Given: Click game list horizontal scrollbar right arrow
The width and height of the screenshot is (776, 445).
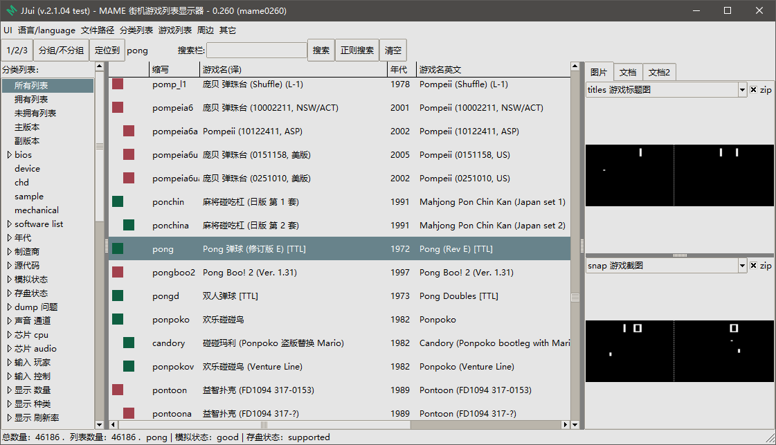Looking at the screenshot, I should point(565,425).
